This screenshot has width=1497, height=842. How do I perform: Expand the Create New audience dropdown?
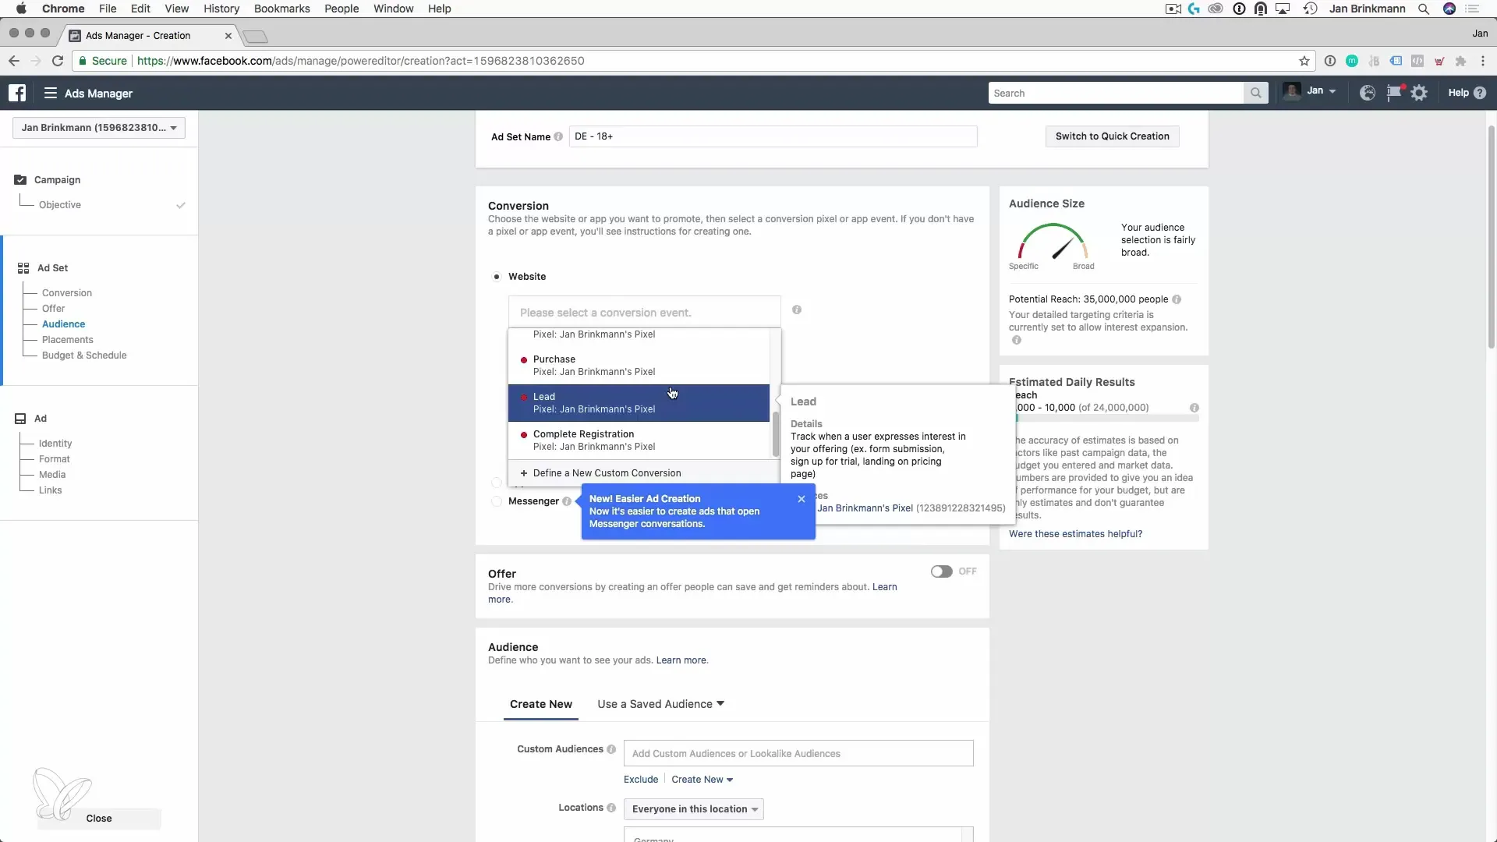click(x=702, y=780)
